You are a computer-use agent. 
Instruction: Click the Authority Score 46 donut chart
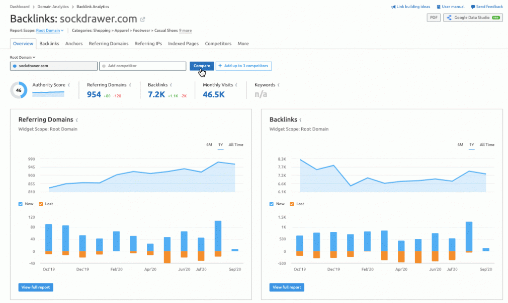point(19,90)
